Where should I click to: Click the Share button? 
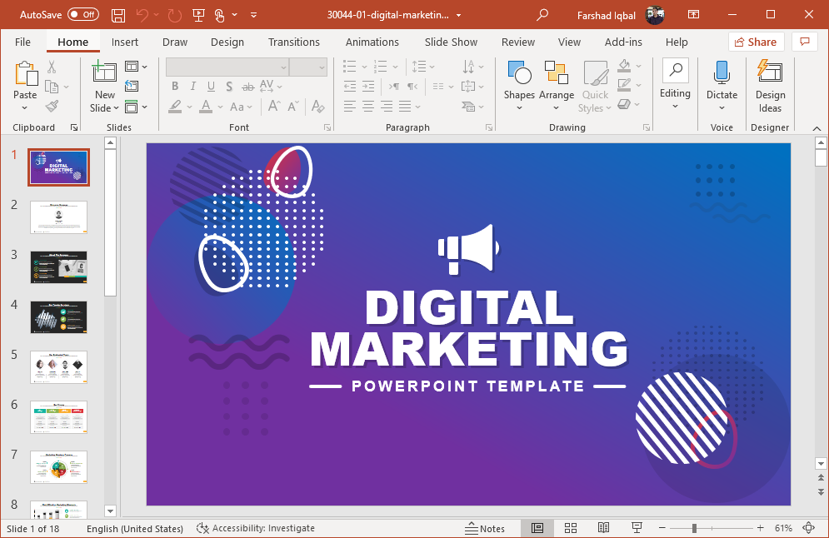pos(755,42)
